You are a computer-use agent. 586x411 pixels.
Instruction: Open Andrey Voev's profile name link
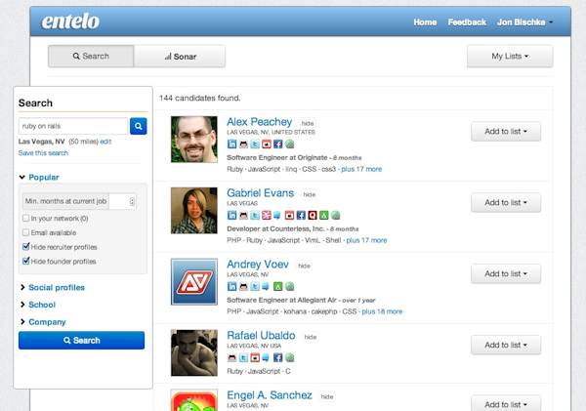coord(258,265)
